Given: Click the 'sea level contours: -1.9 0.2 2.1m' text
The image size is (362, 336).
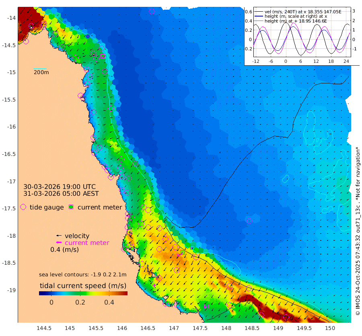Looking at the screenshot, I should pos(82,274).
